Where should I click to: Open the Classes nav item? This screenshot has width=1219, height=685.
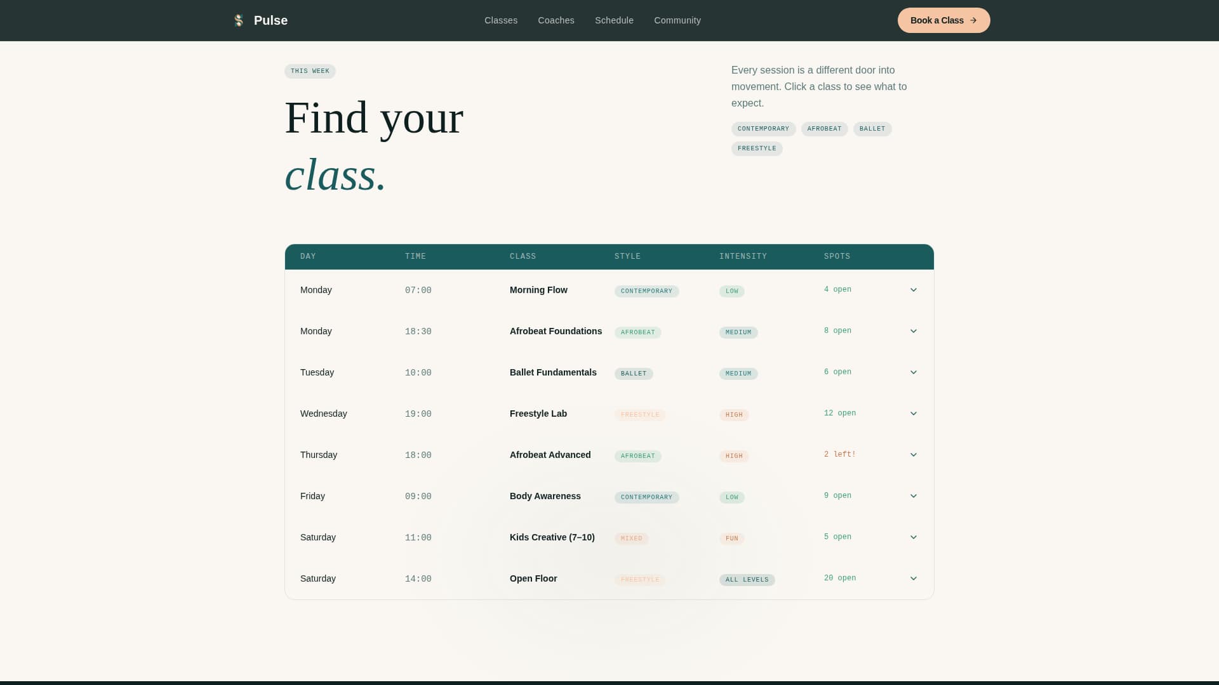coord(501,20)
